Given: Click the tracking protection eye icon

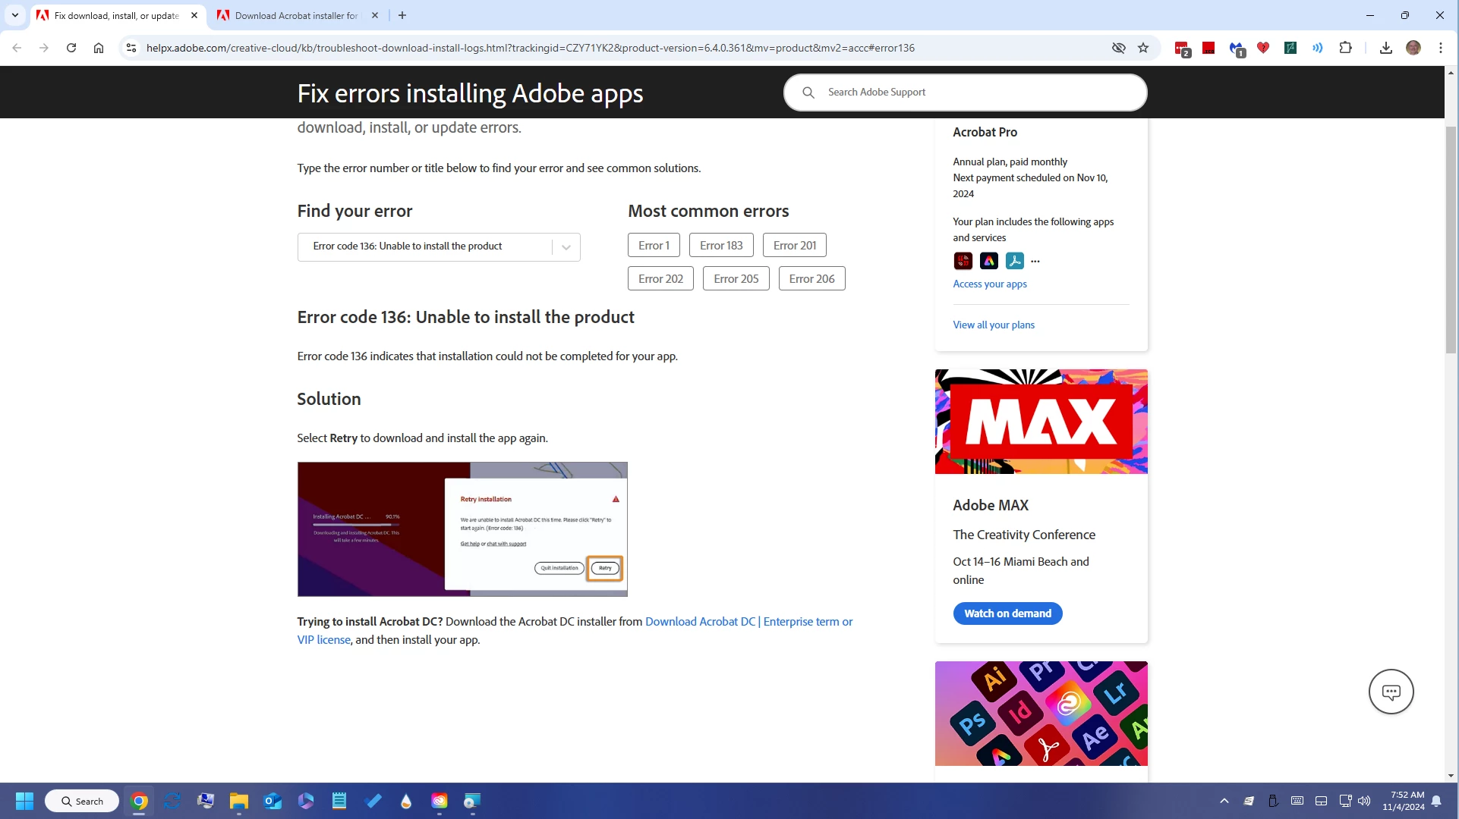Looking at the screenshot, I should (x=1118, y=48).
